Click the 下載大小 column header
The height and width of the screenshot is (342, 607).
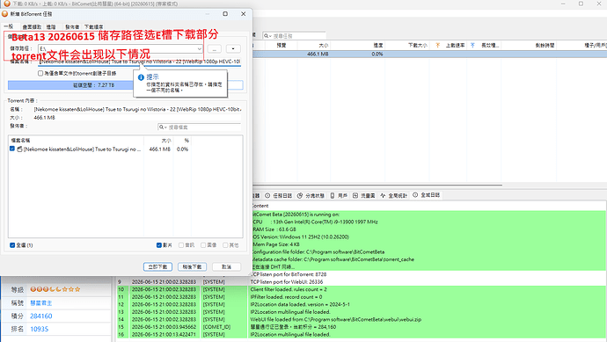click(x=406, y=45)
